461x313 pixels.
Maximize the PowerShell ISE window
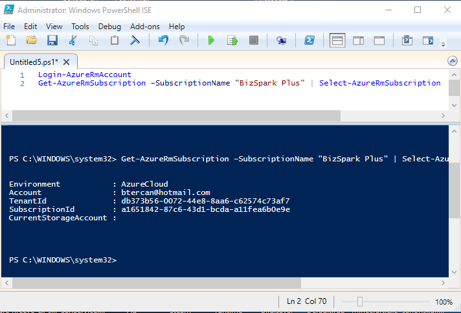[418, 10]
